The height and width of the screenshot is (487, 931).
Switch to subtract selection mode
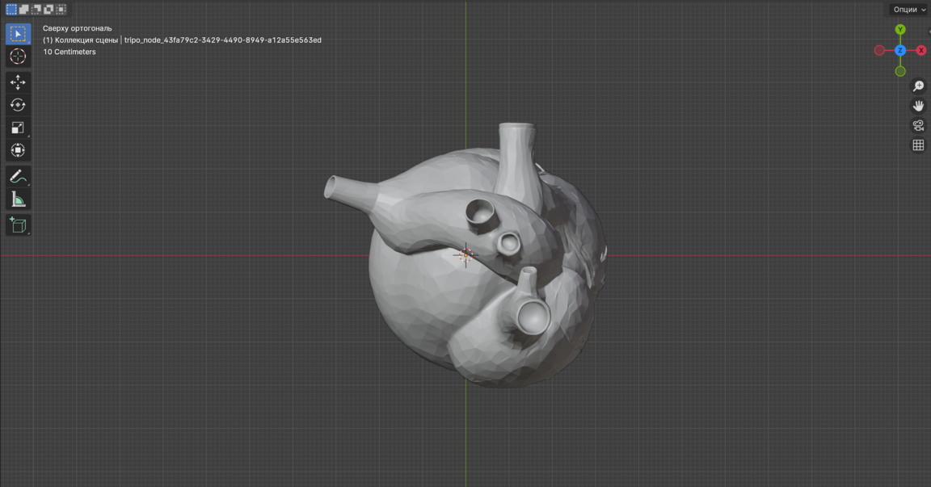[36, 10]
